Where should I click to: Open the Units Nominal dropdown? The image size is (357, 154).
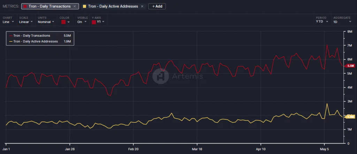coord(46,22)
